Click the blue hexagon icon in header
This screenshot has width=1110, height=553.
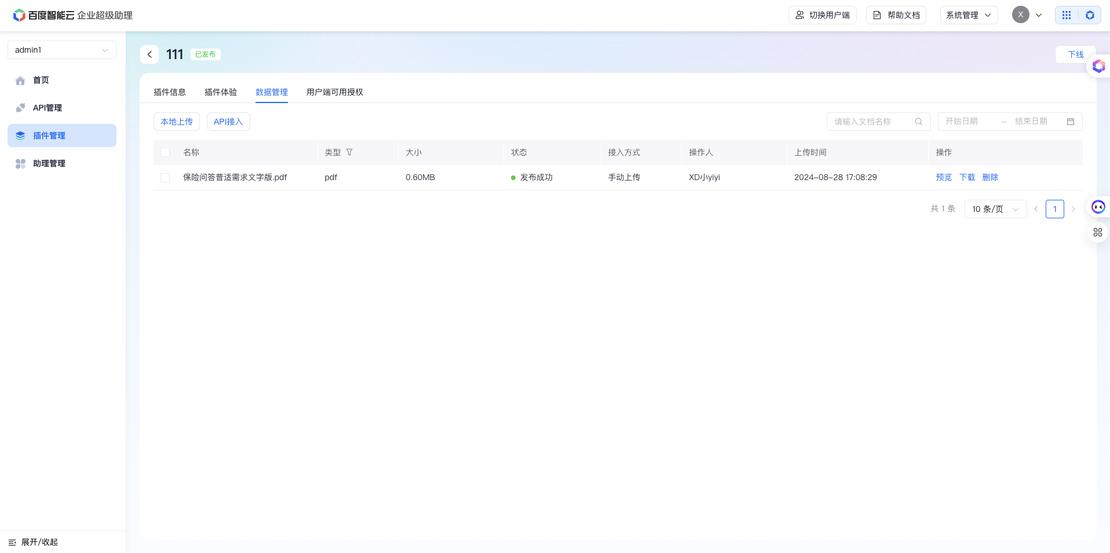pyautogui.click(x=1090, y=15)
